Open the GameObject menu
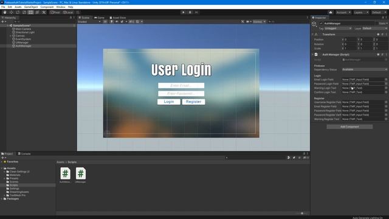 pos(31,7)
